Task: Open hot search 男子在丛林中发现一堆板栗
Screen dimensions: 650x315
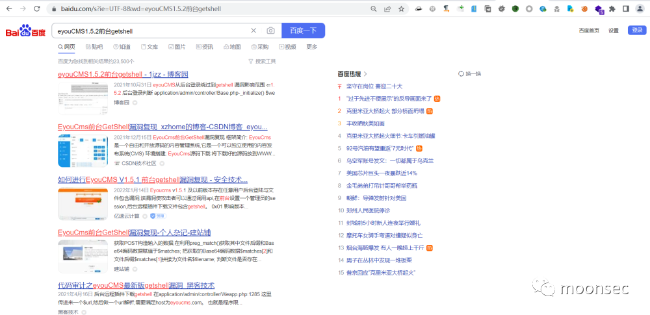Action: (378, 260)
